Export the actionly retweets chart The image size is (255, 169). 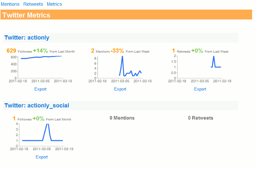(x=200, y=89)
